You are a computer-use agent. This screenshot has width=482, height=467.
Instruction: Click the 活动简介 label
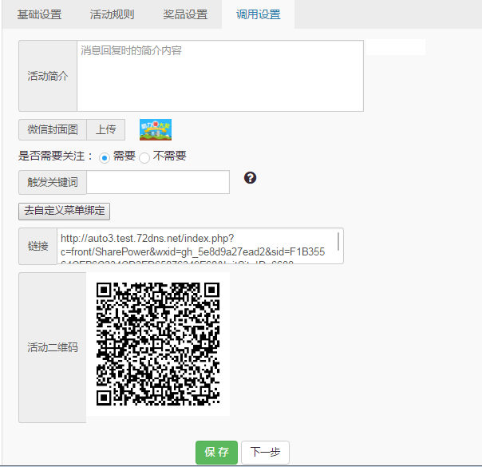click(x=48, y=76)
